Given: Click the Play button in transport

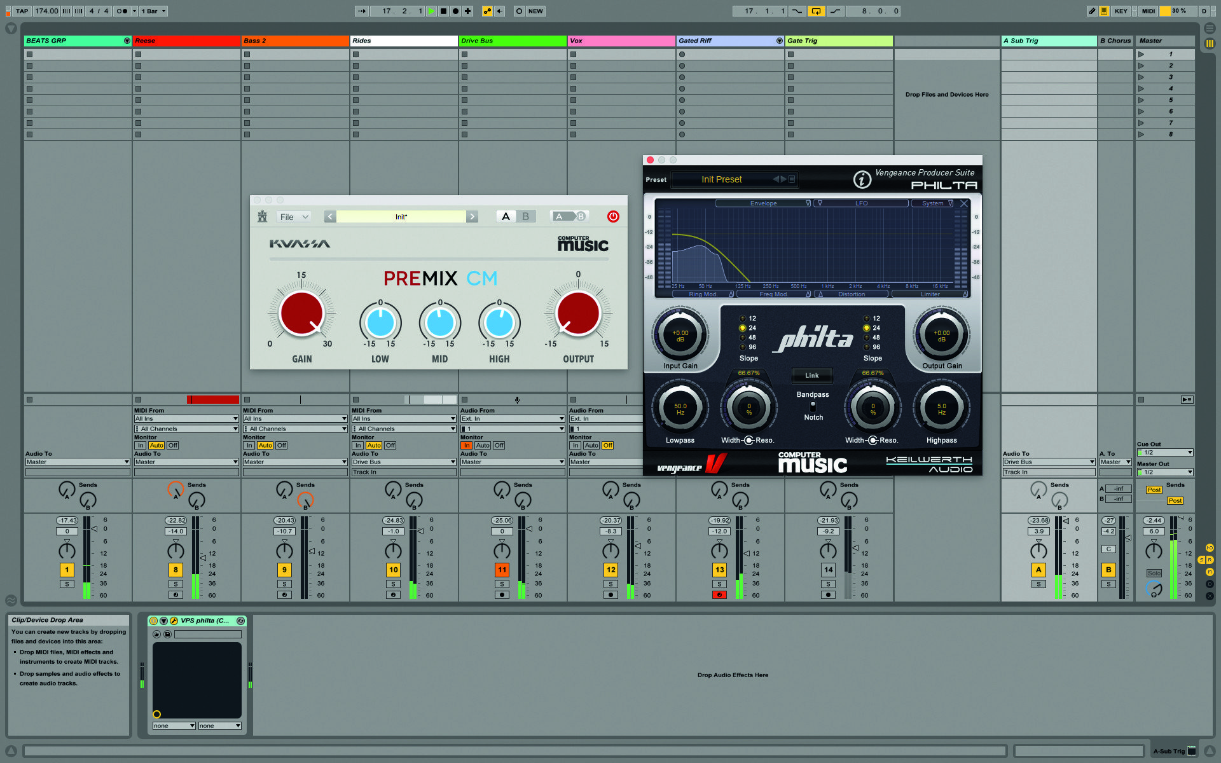Looking at the screenshot, I should 432,11.
